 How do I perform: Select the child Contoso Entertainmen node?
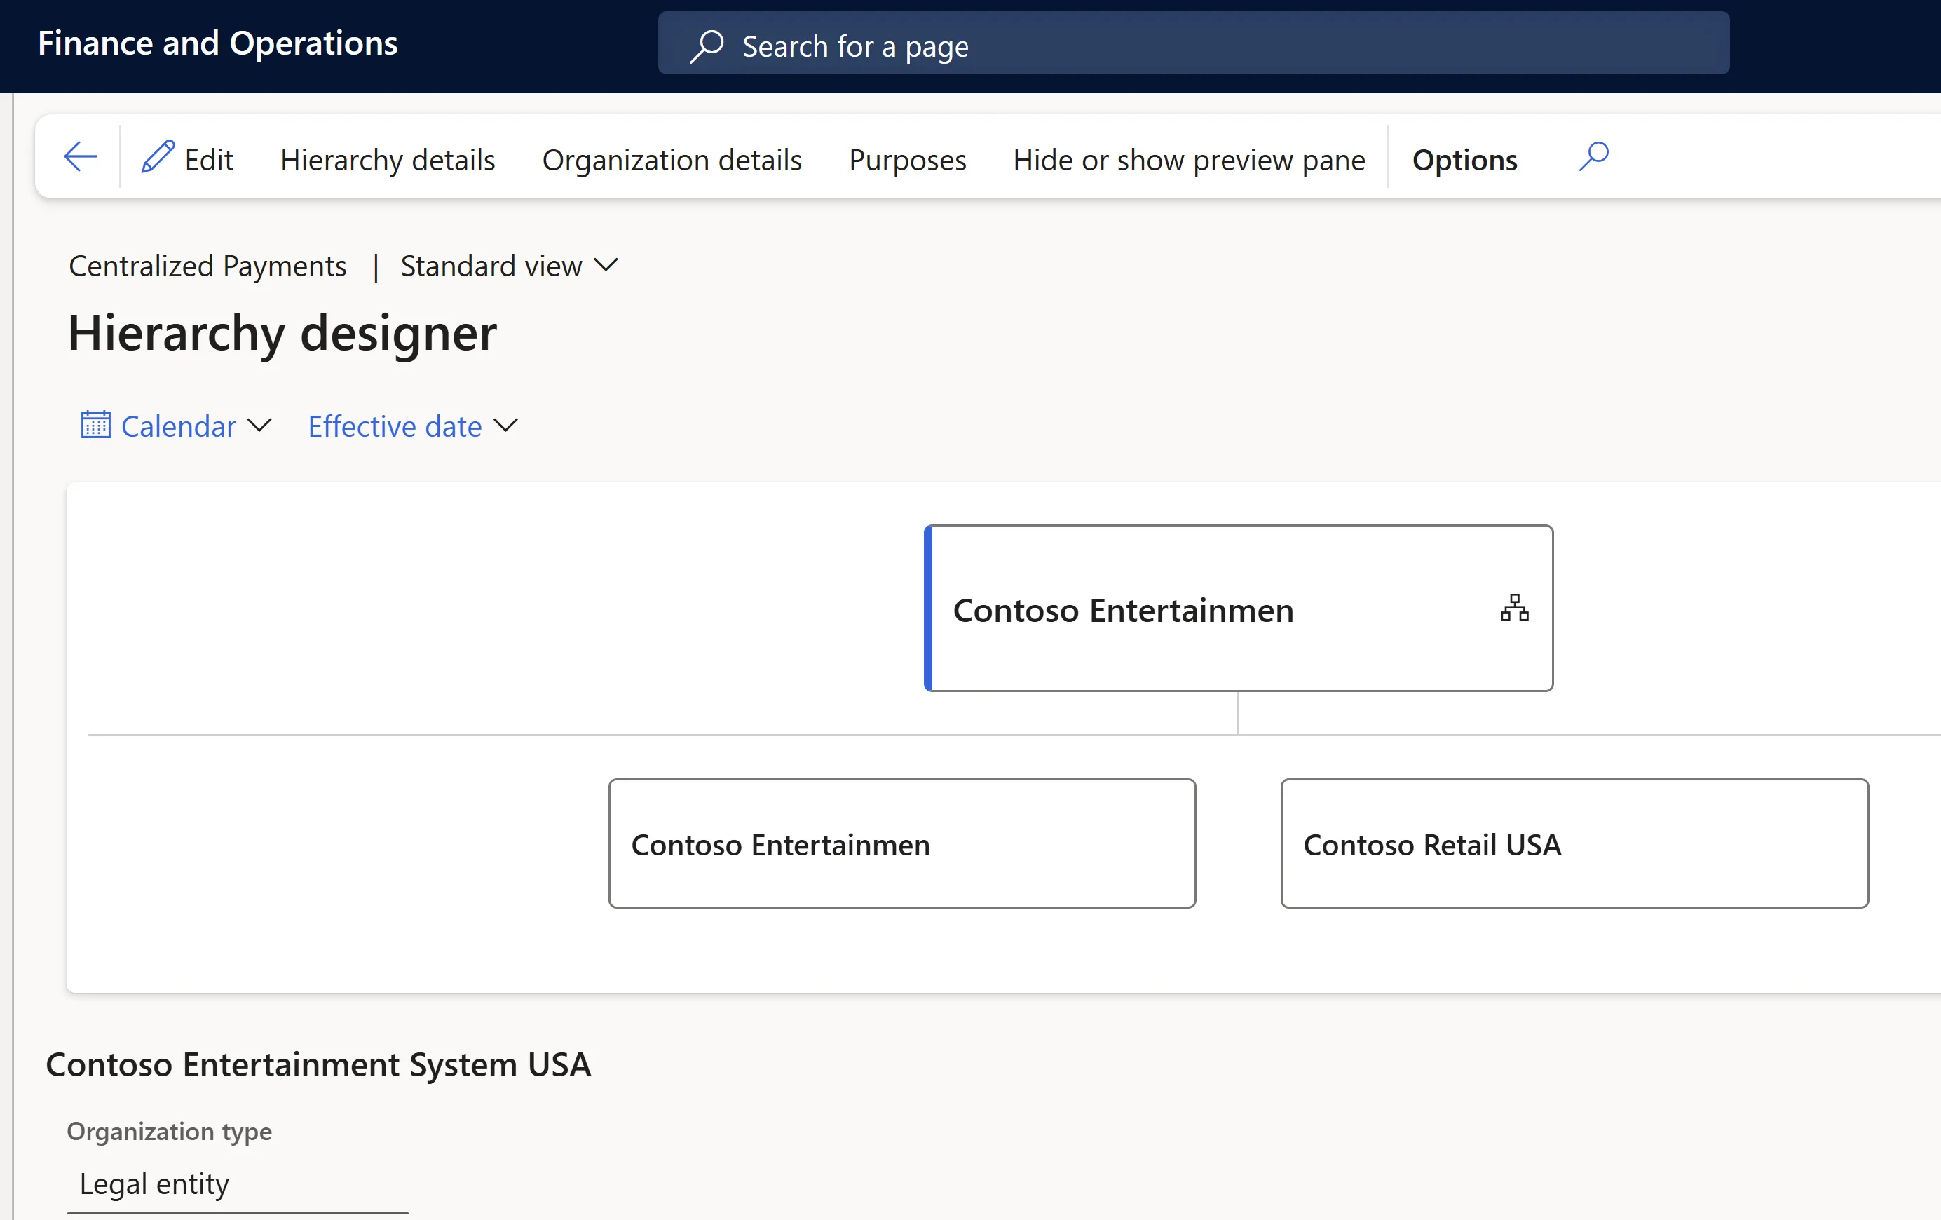[x=902, y=843]
